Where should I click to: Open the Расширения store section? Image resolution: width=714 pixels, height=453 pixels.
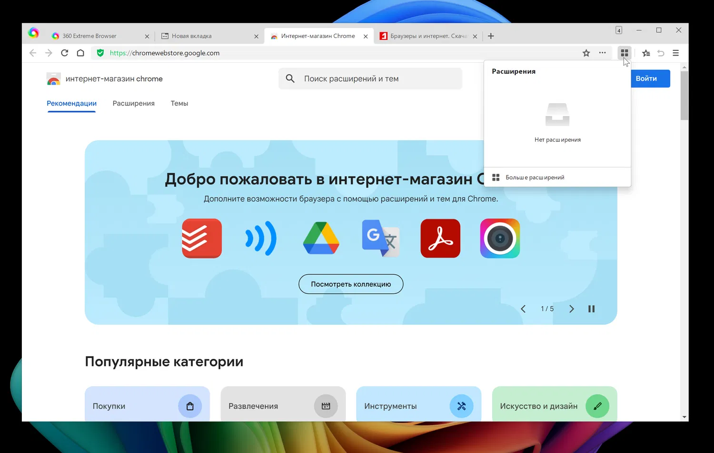pos(133,103)
